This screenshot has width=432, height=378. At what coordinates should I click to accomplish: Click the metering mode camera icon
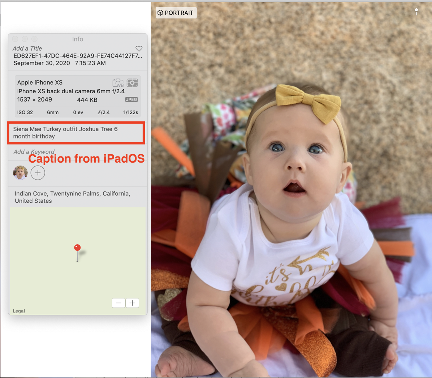[132, 83]
